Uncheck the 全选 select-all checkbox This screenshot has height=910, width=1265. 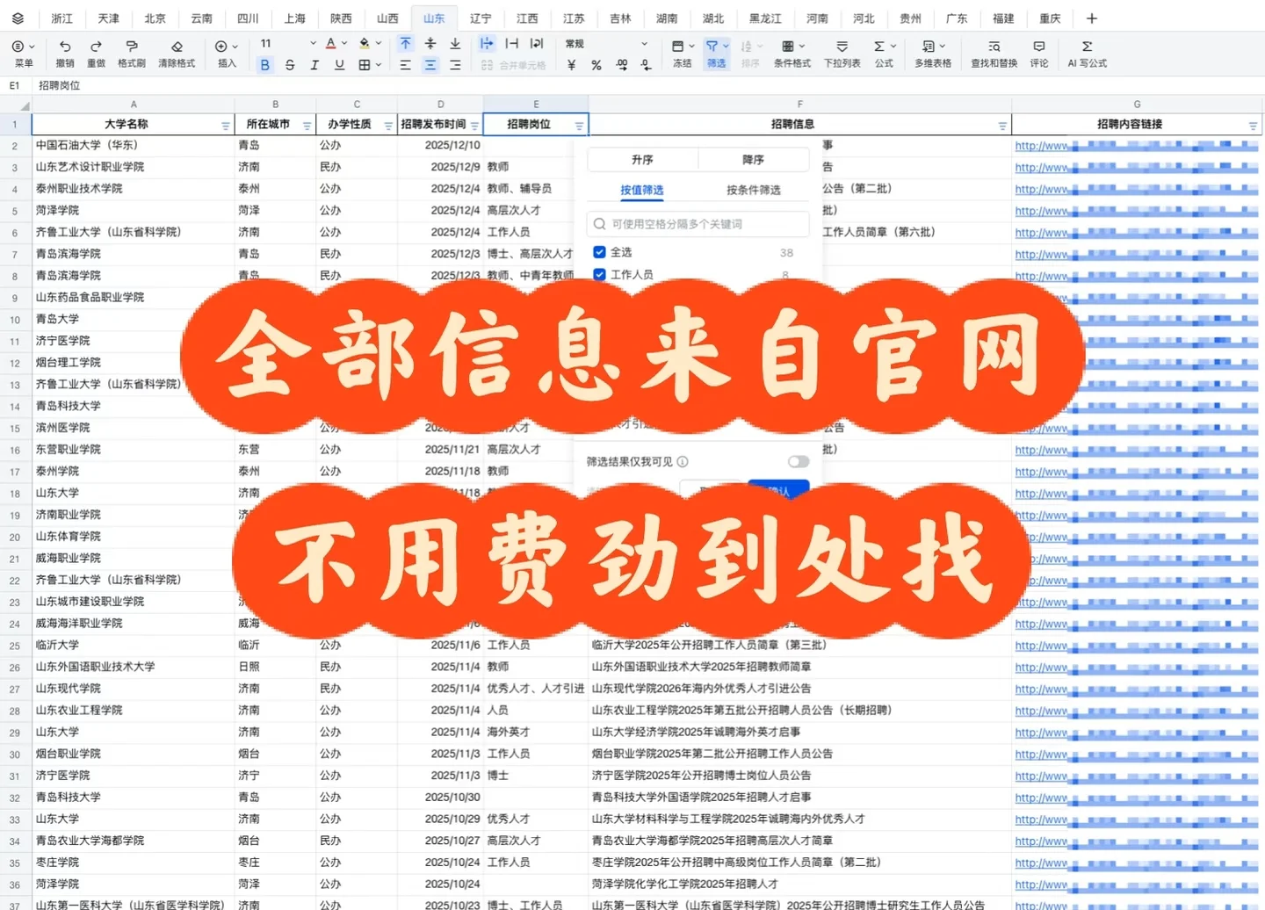pos(599,252)
